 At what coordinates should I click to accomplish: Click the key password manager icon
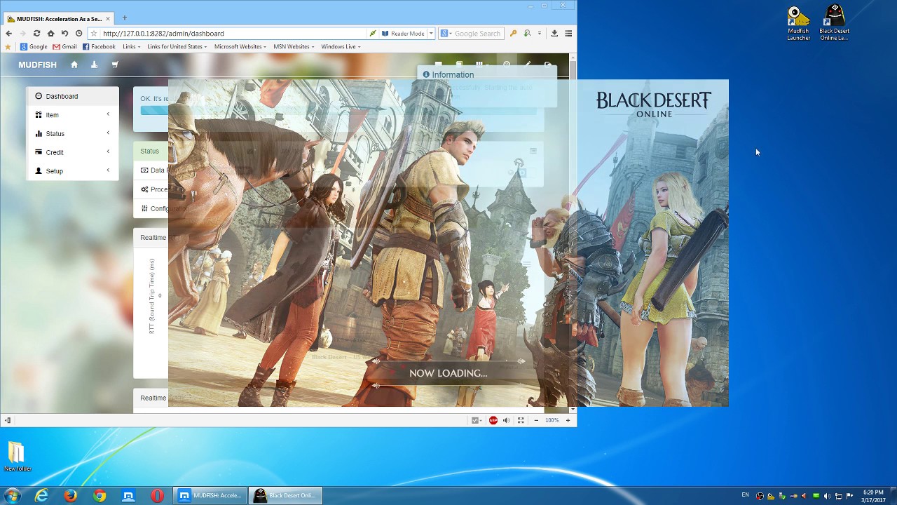point(514,33)
